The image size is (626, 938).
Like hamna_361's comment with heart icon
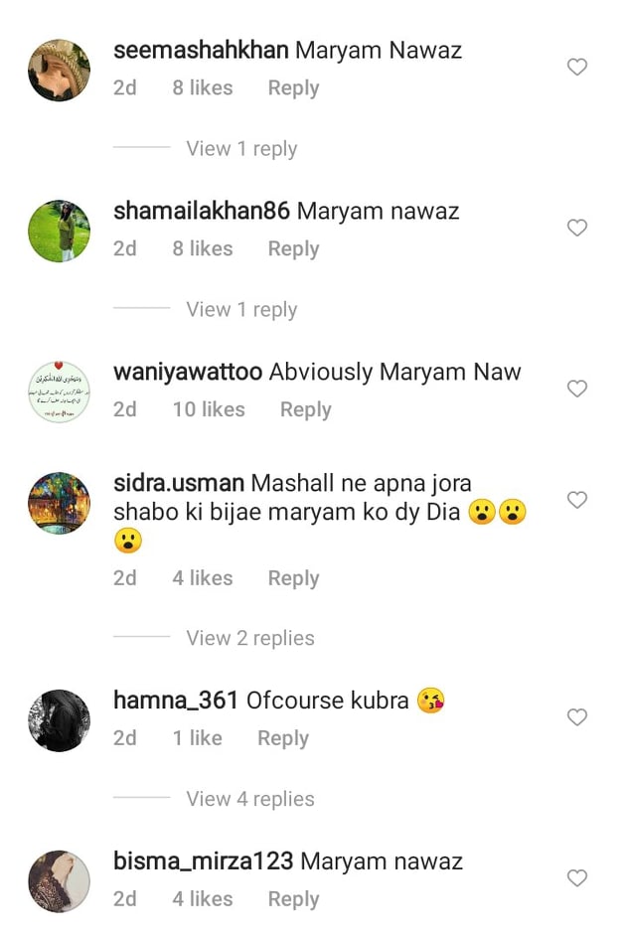coord(577,716)
